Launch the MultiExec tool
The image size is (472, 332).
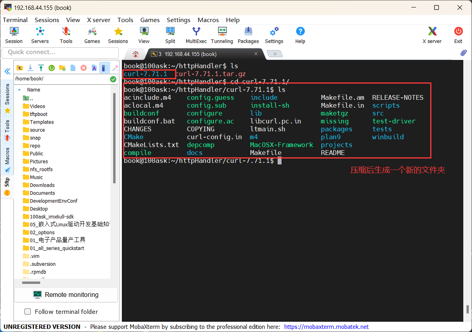(196, 35)
